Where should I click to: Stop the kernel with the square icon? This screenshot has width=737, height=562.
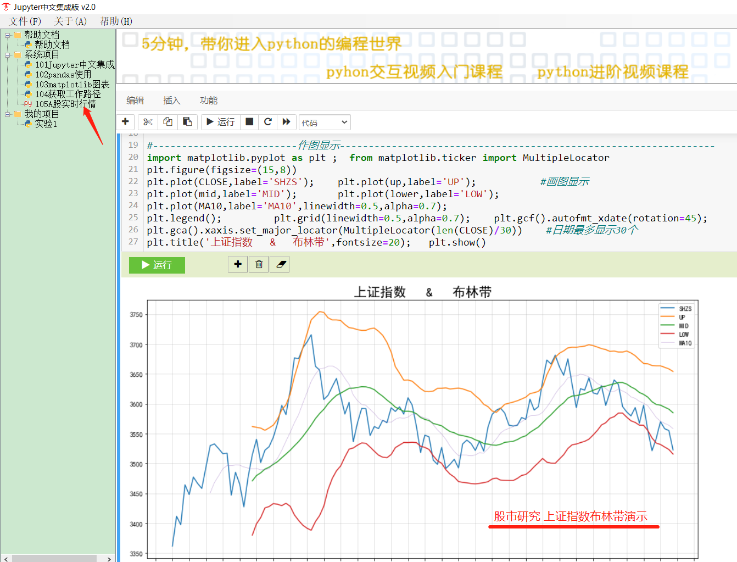(249, 121)
